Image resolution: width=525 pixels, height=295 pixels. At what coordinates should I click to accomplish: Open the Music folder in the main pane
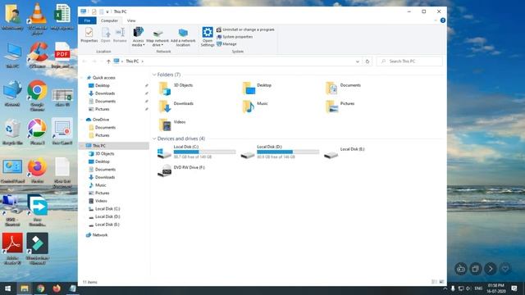[x=255, y=107]
